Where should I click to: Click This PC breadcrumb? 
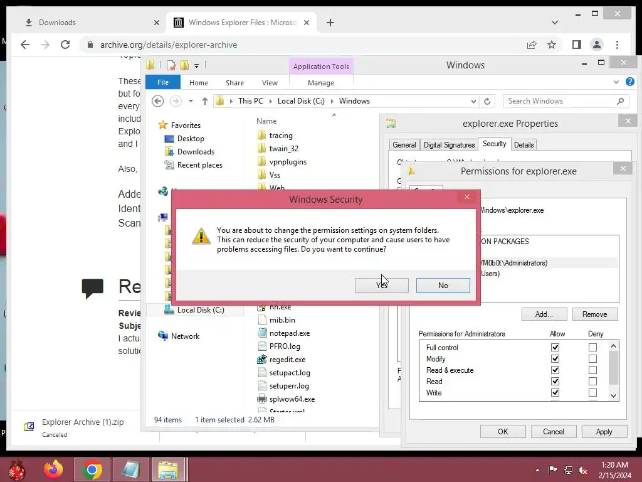251,101
